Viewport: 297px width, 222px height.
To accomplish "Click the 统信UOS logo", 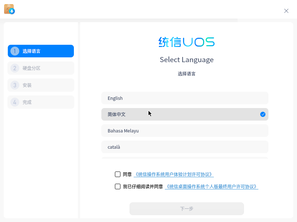I will 187,42.
